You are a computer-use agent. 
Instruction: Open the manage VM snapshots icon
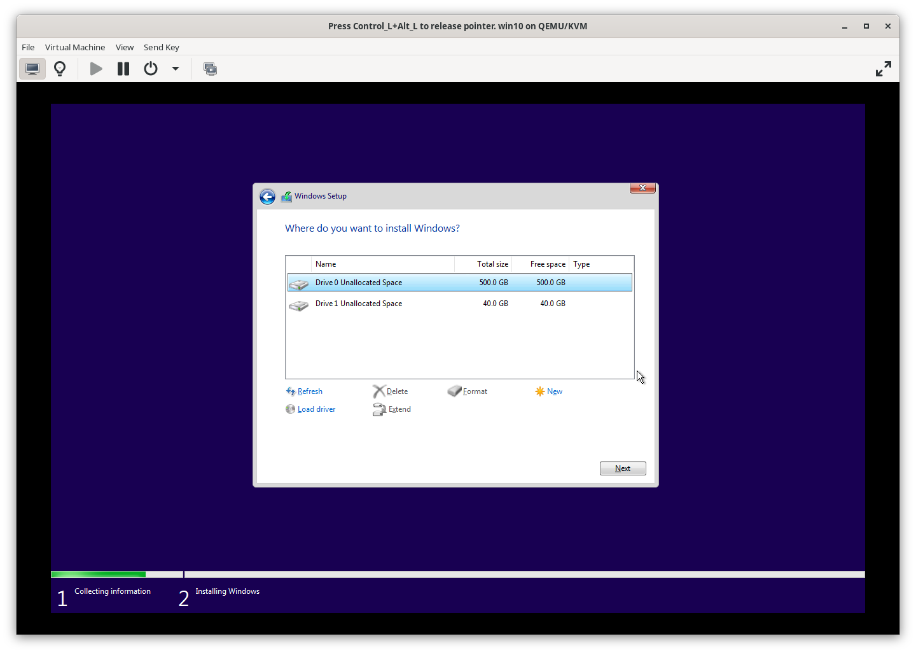[210, 69]
